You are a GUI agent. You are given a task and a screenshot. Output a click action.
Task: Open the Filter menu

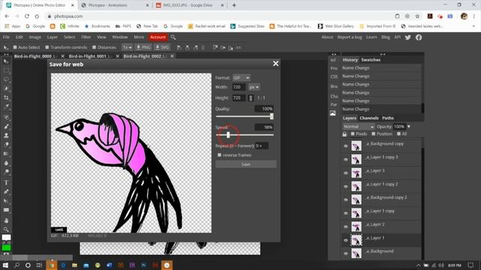[x=86, y=37]
